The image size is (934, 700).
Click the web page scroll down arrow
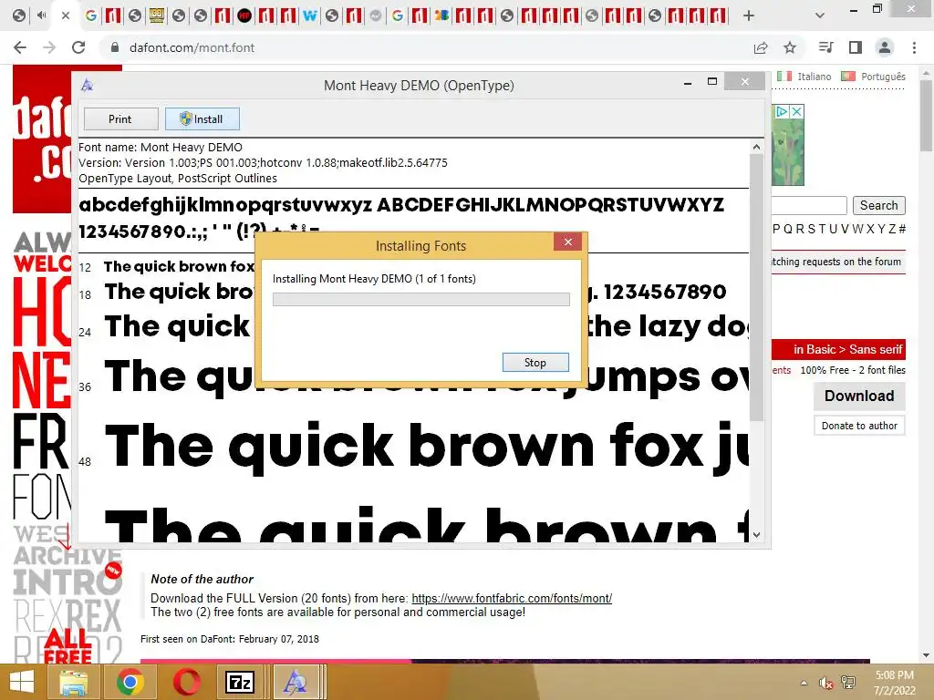click(x=927, y=655)
